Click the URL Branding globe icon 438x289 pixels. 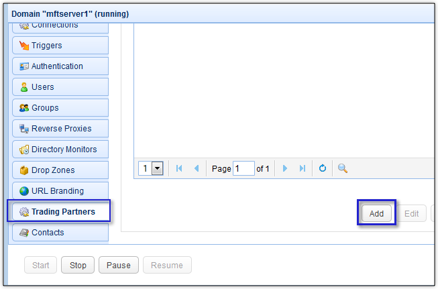pyautogui.click(x=24, y=191)
